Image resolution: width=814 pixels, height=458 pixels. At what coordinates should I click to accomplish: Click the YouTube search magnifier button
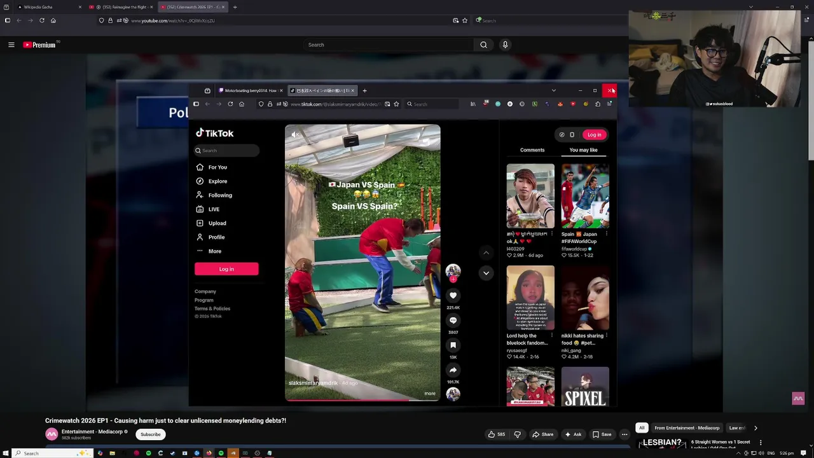[x=483, y=45]
